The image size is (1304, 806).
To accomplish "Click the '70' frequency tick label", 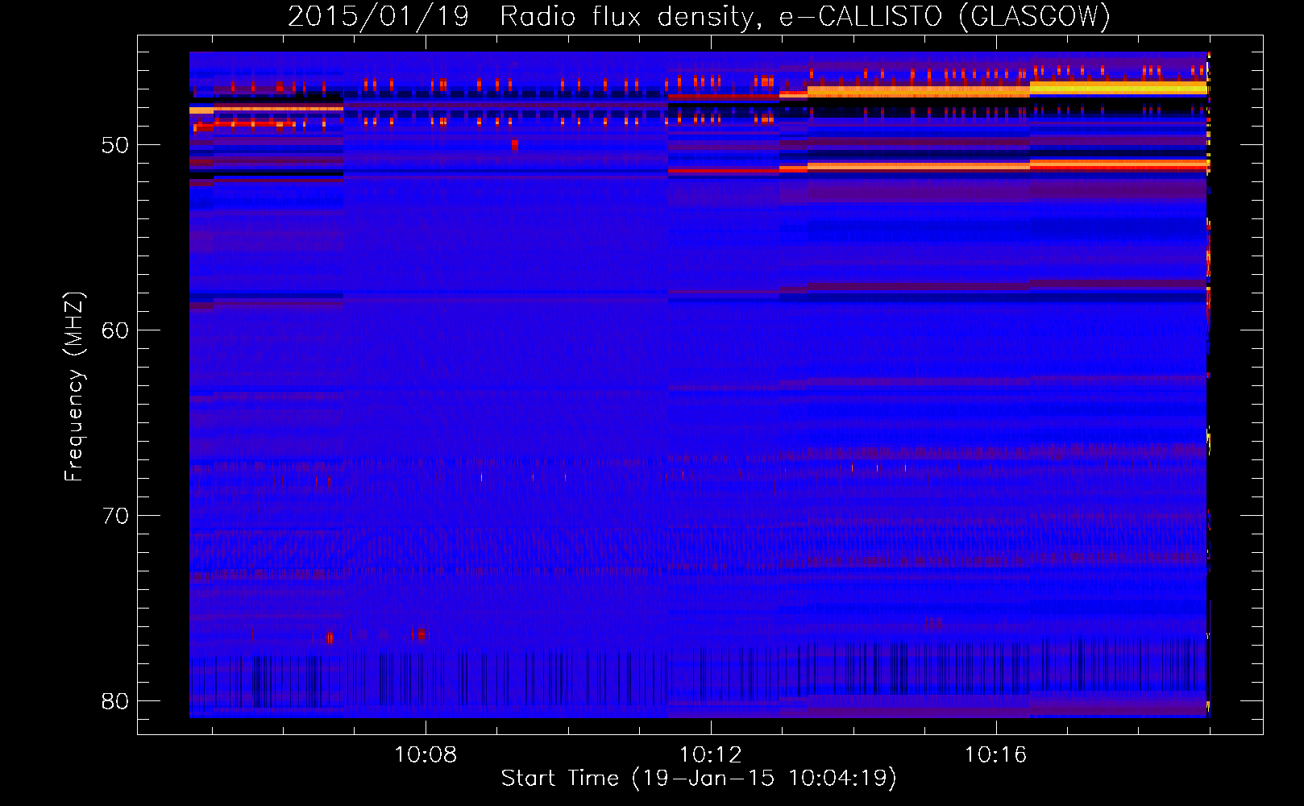I will pyautogui.click(x=115, y=516).
